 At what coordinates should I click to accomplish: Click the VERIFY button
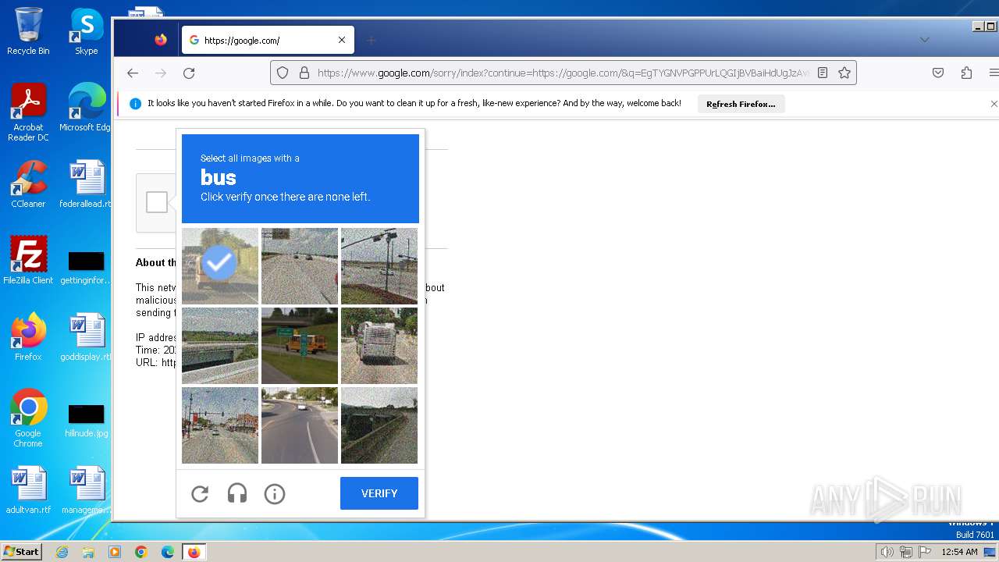(379, 493)
